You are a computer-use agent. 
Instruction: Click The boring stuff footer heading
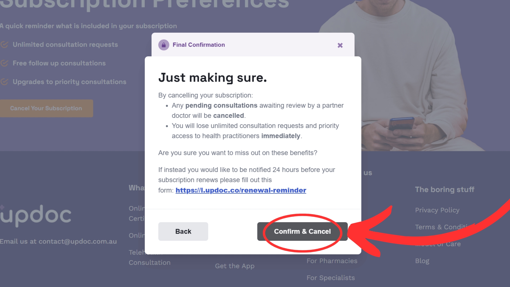[x=445, y=189]
